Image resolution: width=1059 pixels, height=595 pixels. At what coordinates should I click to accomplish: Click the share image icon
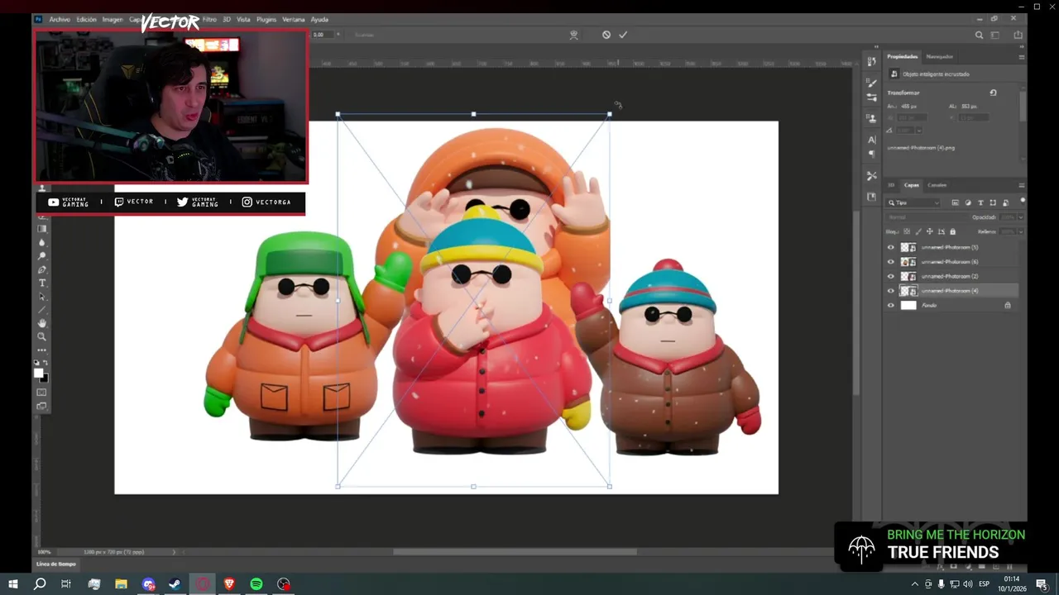(1018, 35)
